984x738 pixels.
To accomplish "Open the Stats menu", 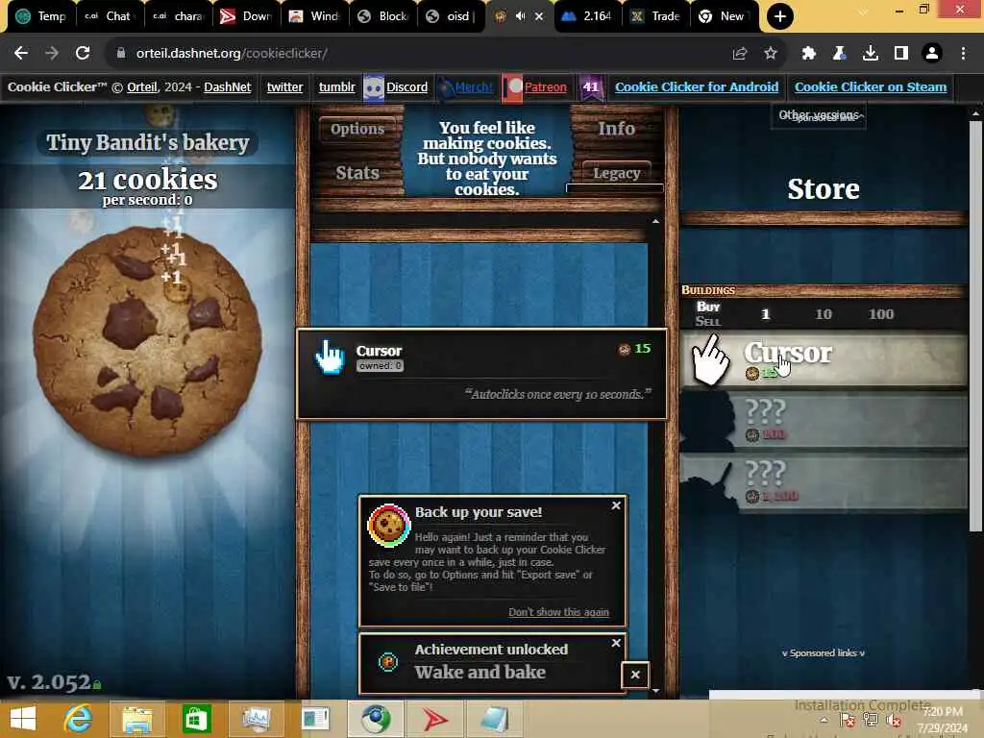I will point(357,173).
